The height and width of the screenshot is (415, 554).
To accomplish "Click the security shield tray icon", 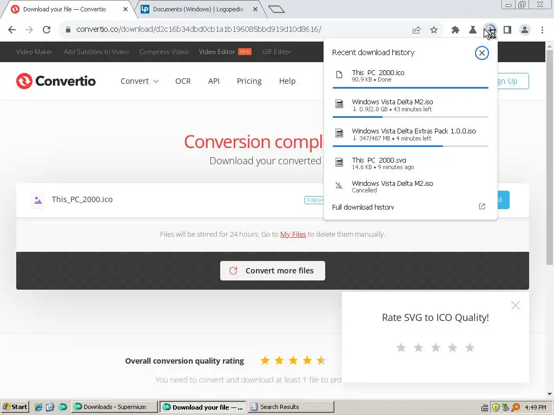I will pos(496,407).
